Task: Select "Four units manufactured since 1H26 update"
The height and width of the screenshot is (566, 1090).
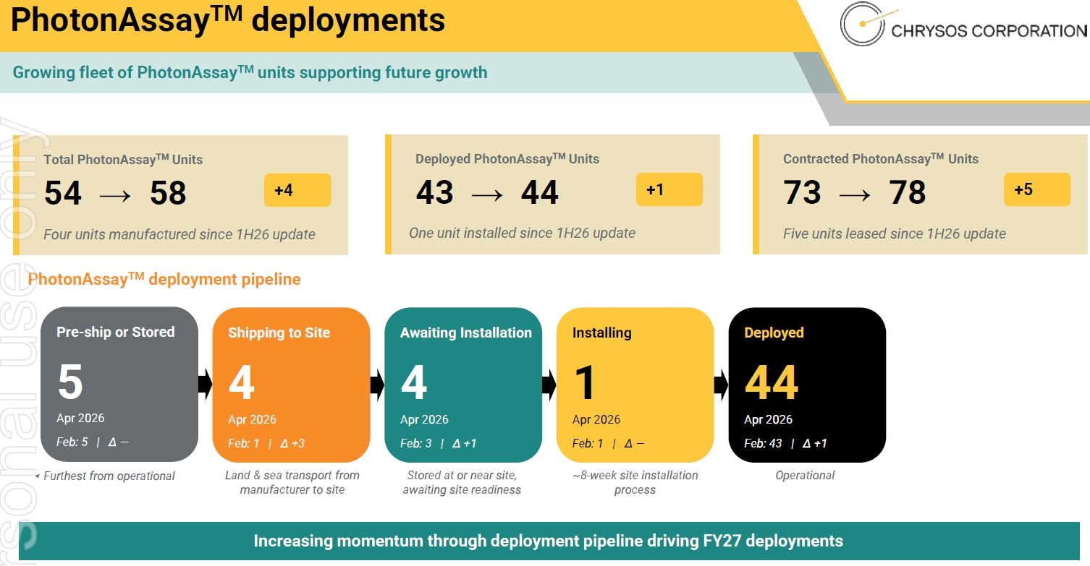Action: [x=179, y=234]
